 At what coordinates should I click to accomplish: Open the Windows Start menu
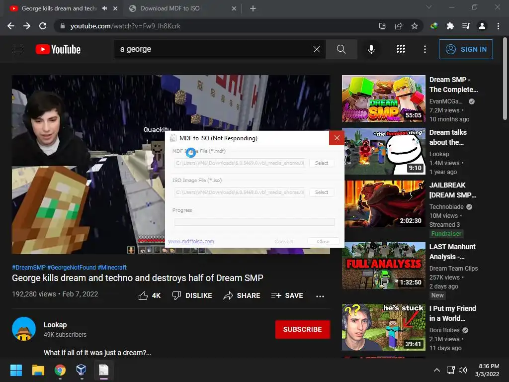click(16, 370)
